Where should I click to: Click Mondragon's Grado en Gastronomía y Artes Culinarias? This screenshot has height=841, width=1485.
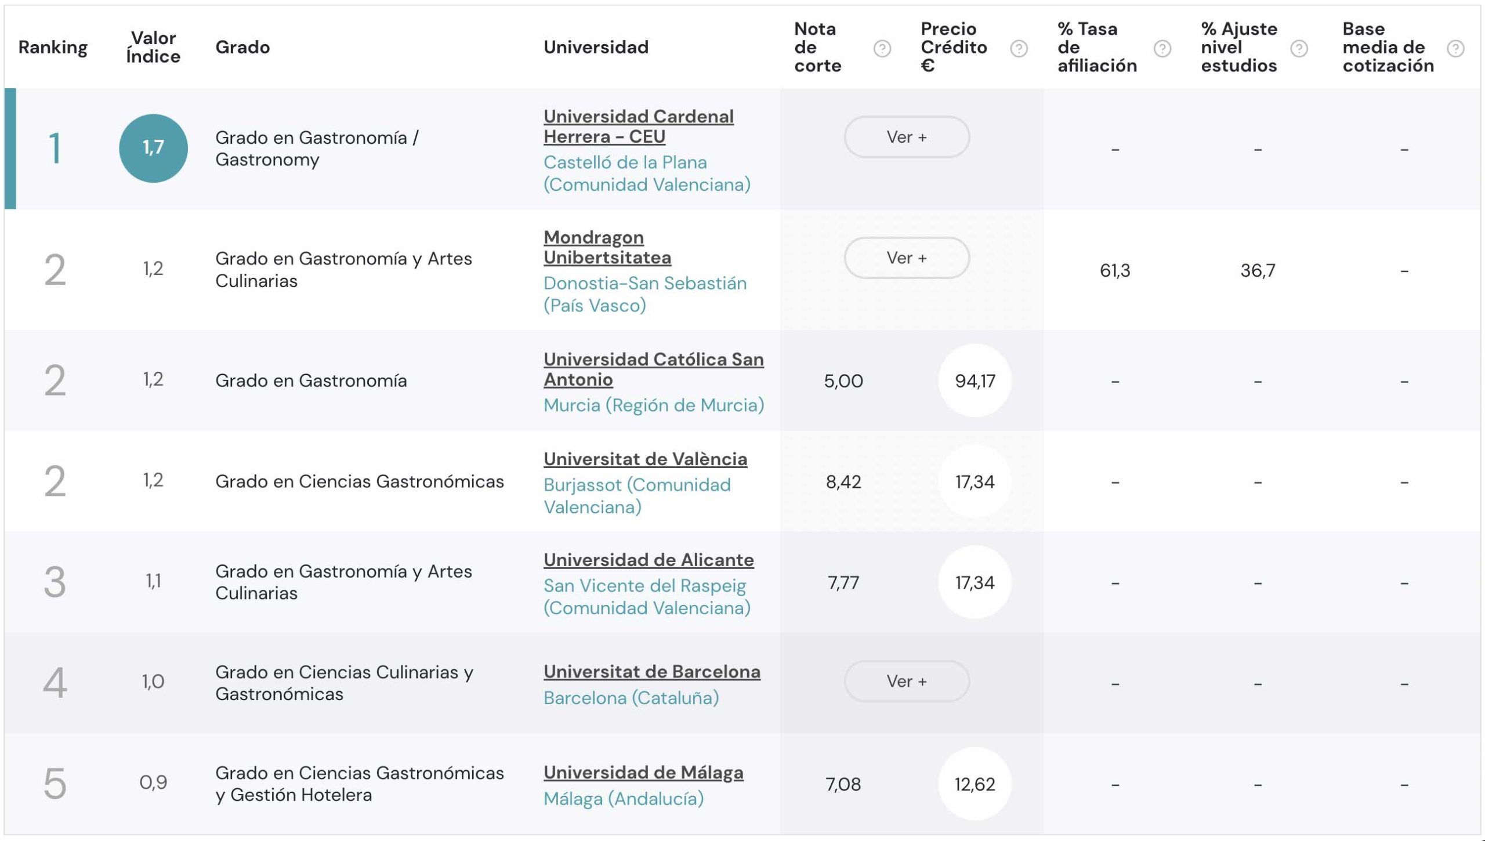[343, 270]
